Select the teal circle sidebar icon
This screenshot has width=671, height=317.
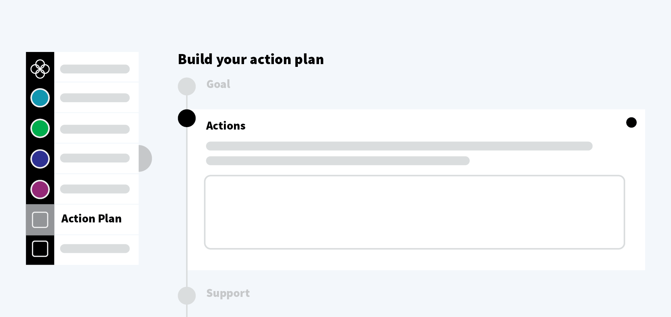pos(40,98)
